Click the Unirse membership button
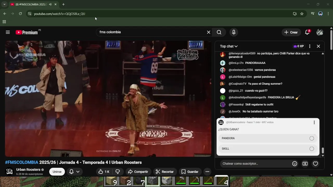The image size is (333, 187). 57,172
